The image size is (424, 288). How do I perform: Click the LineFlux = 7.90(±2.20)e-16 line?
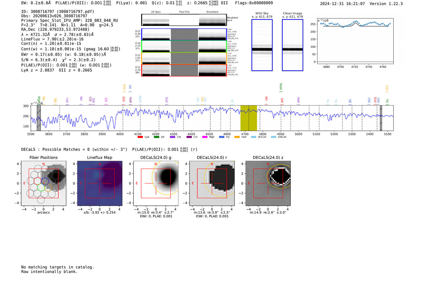pyautogui.click(x=52, y=39)
